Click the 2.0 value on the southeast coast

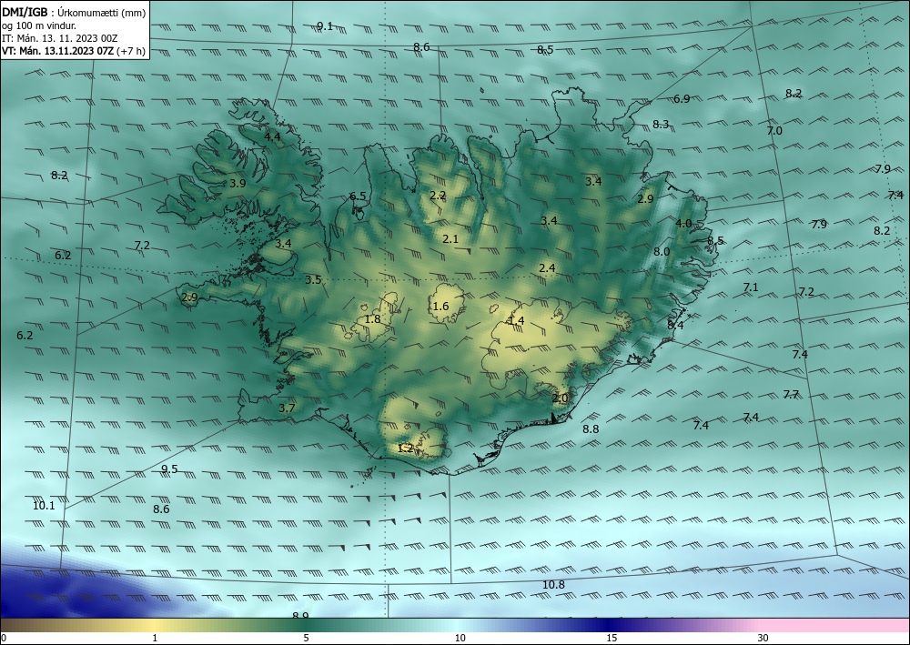[560, 398]
